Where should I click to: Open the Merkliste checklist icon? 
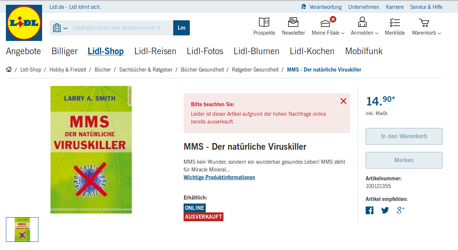pyautogui.click(x=395, y=22)
